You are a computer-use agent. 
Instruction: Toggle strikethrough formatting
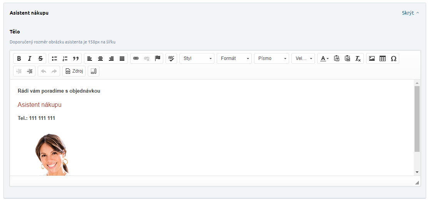point(40,58)
